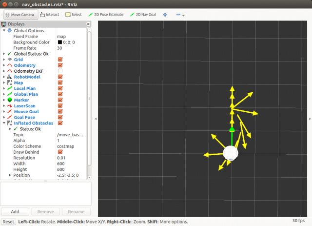This screenshot has height=226, width=312.
Task: Activate the 2D Nav Goal tool
Action: [x=143, y=15]
